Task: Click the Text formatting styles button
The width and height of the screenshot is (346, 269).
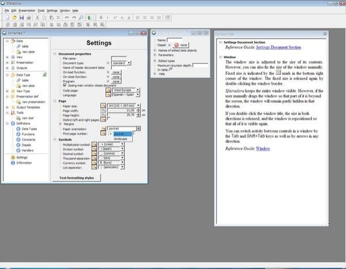Action: click(77, 179)
